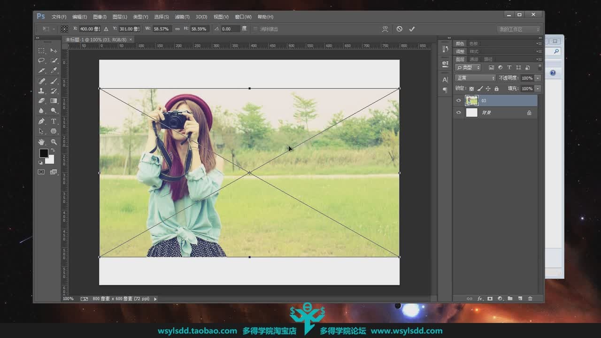Screen dimensions: 601x338
Task: Open the 窗口(W) menu
Action: pyautogui.click(x=243, y=17)
